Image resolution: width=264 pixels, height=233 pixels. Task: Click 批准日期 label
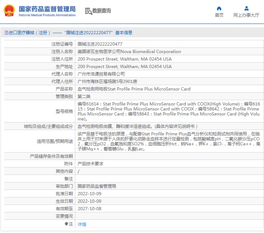point(64,194)
